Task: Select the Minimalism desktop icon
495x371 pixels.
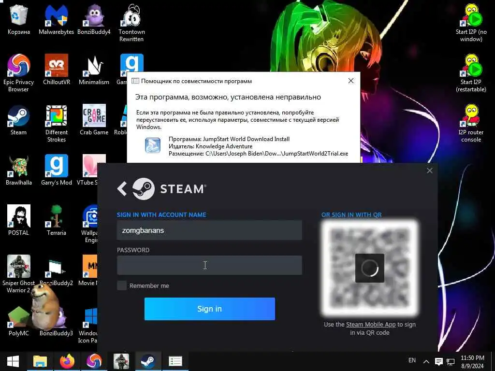Action: [94, 70]
